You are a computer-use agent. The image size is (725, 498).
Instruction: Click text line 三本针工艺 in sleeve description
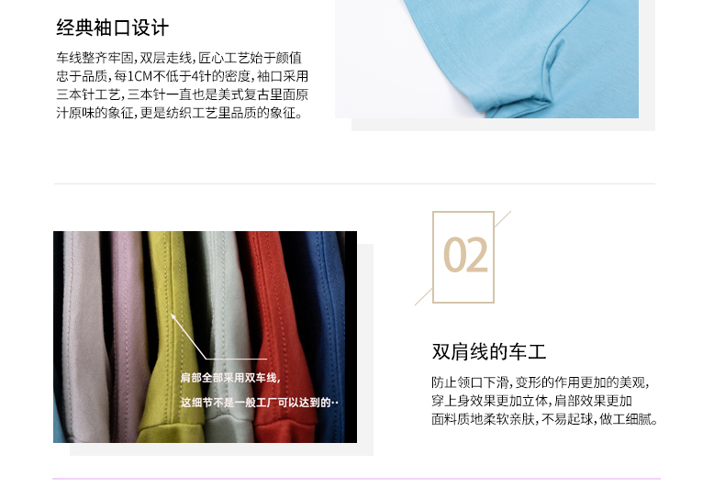point(183,94)
